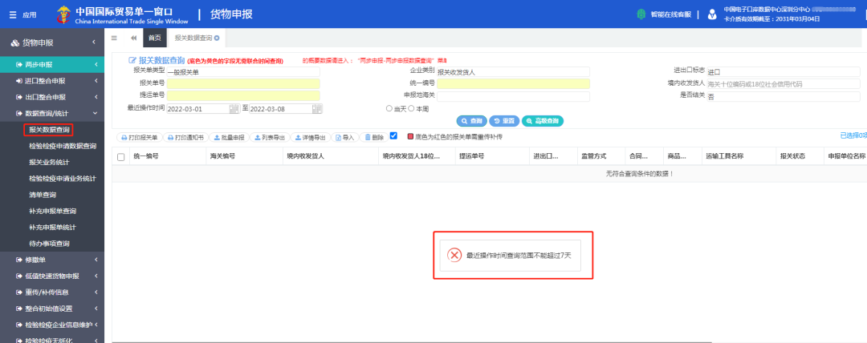Screen dimensions: 867x343
Task: Open the end date calendar icon
Action: pos(317,109)
